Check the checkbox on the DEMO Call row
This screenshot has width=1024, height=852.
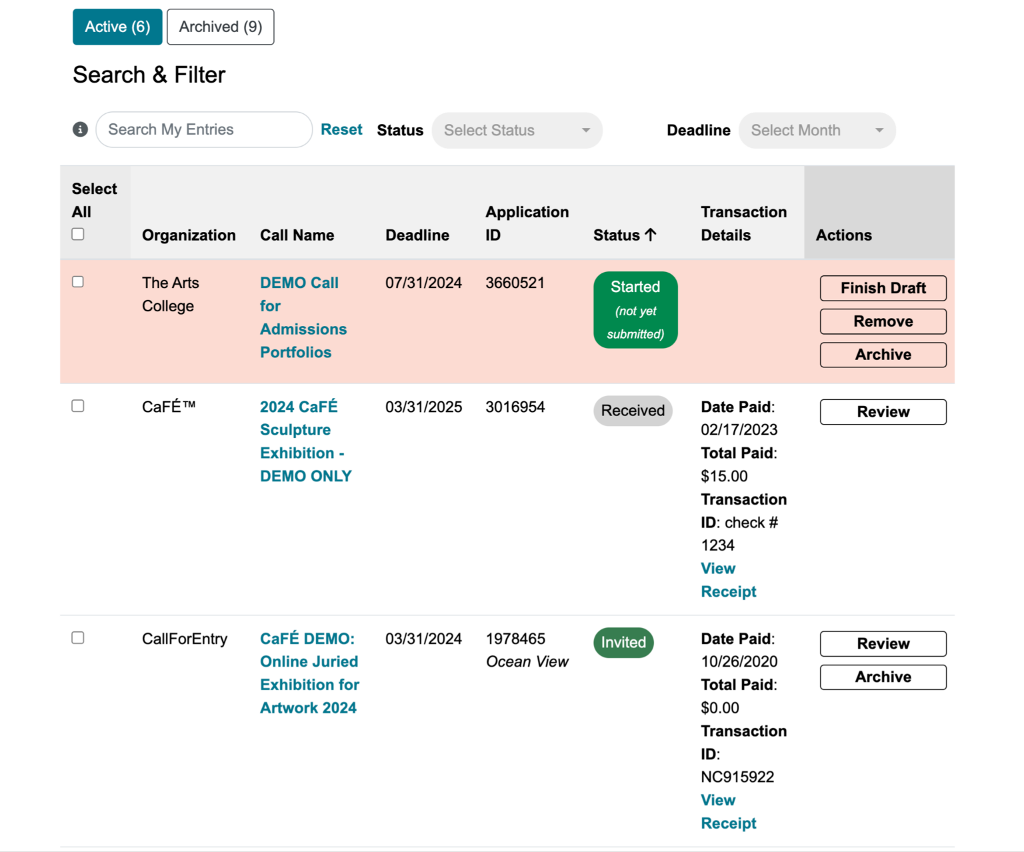(78, 281)
